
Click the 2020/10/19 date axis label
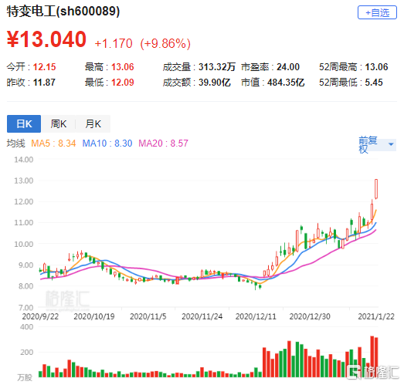[94, 316]
